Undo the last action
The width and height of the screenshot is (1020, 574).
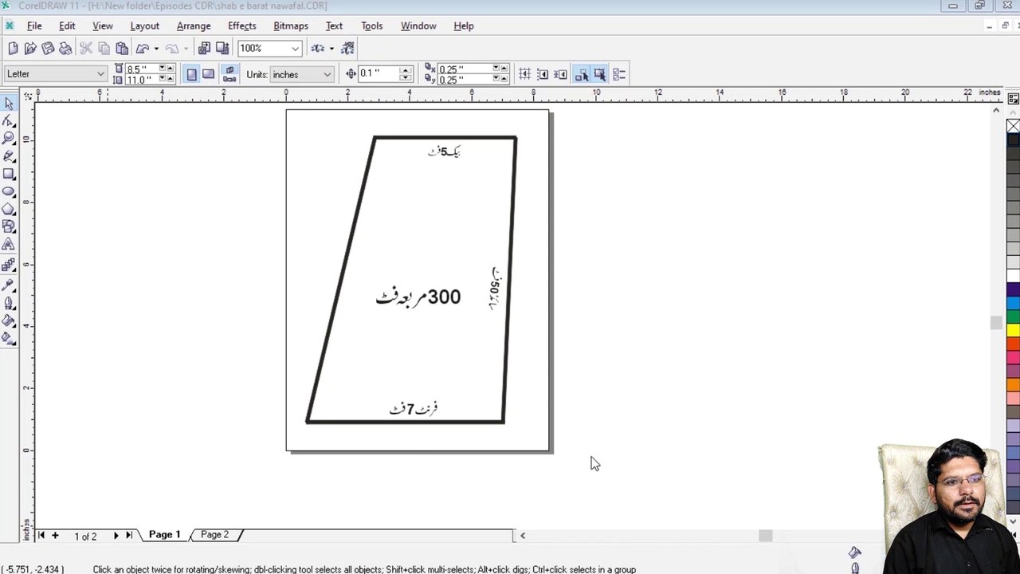click(x=143, y=49)
